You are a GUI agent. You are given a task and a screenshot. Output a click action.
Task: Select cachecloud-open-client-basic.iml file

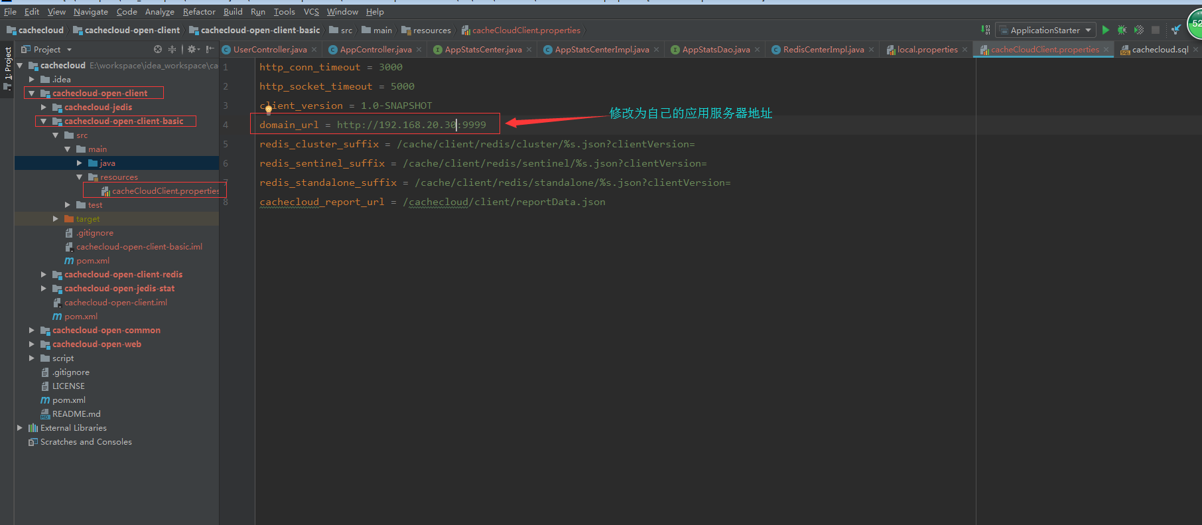tap(139, 246)
